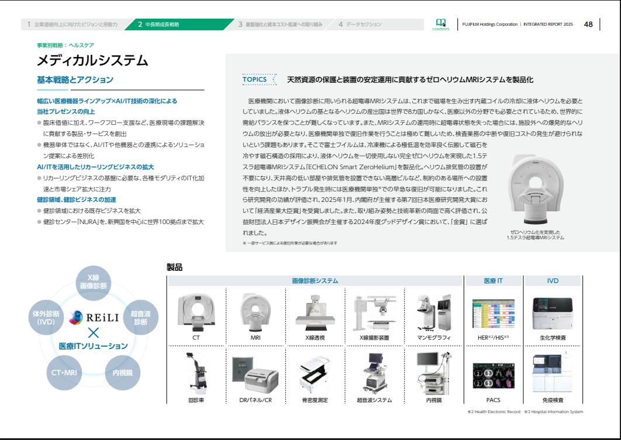Open tab 4 データセクション
Screen dimensions: 621x440
363,25
